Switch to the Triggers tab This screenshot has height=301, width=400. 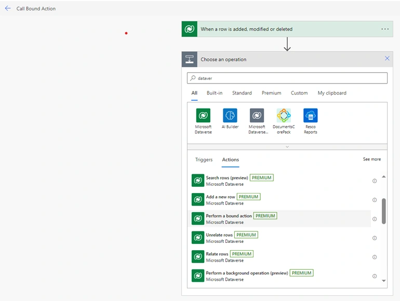tap(204, 159)
